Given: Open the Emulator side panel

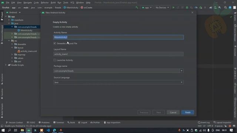Looking at the screenshot, I should [235, 88].
